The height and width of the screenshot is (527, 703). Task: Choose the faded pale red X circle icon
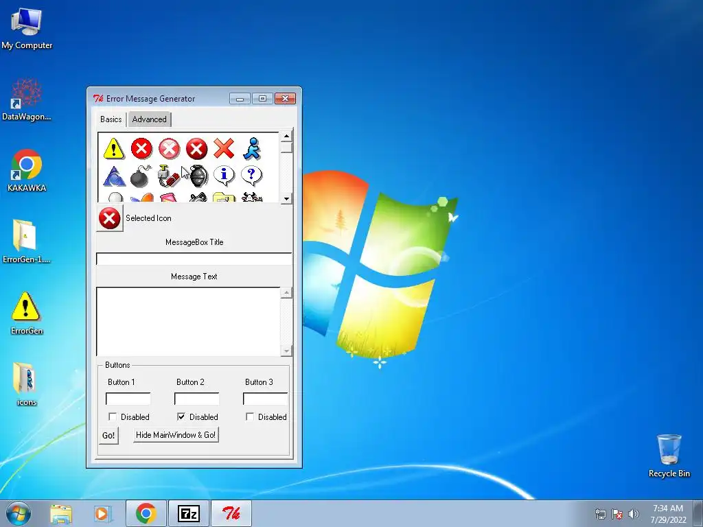click(169, 149)
